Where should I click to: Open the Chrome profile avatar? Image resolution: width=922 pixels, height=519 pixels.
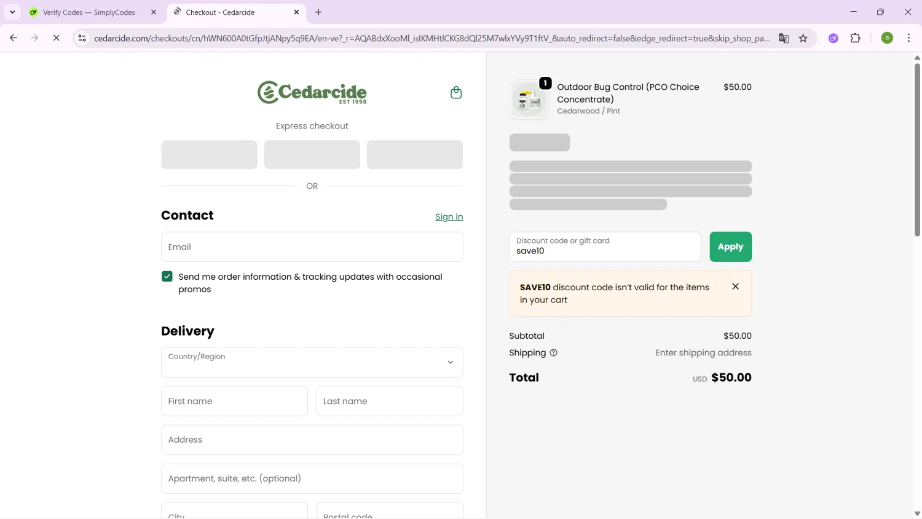[887, 38]
